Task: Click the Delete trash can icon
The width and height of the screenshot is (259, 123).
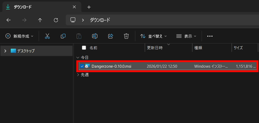Action: pyautogui.click(x=126, y=36)
